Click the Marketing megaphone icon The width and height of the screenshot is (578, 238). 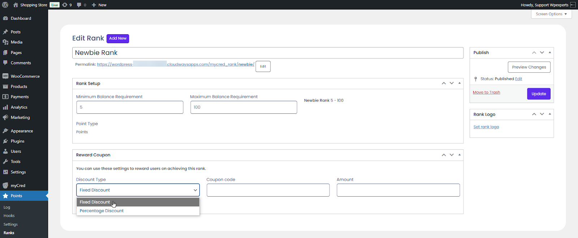tap(5, 117)
